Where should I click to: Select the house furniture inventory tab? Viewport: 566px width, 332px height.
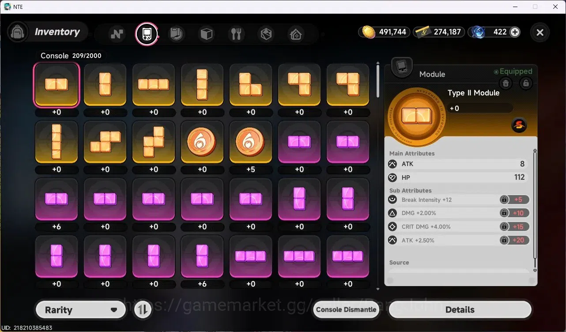coord(296,34)
